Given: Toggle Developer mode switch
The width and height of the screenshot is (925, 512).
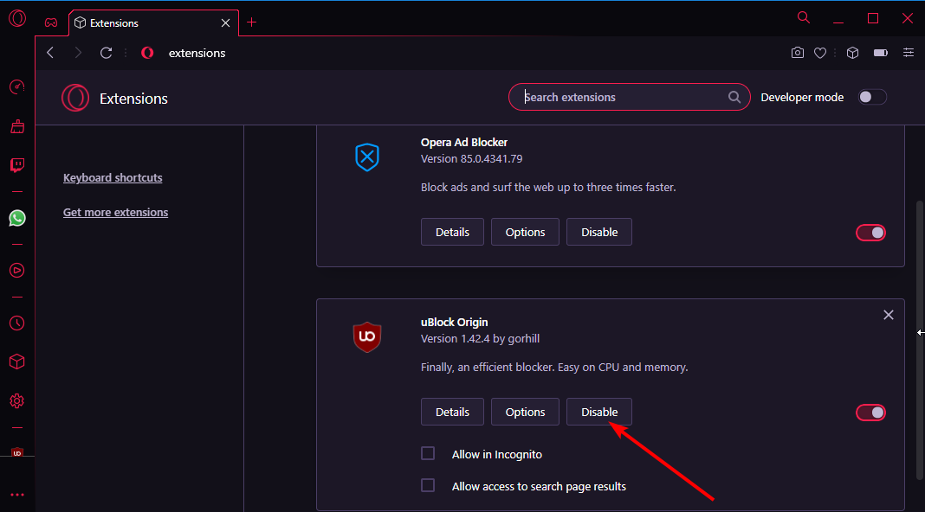Looking at the screenshot, I should (x=872, y=97).
